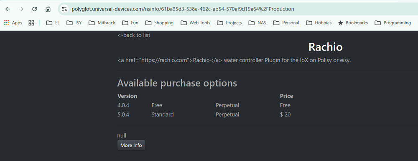Open the Shopping bookmarks folder
This screenshot has height=161, width=418.
(159, 23)
